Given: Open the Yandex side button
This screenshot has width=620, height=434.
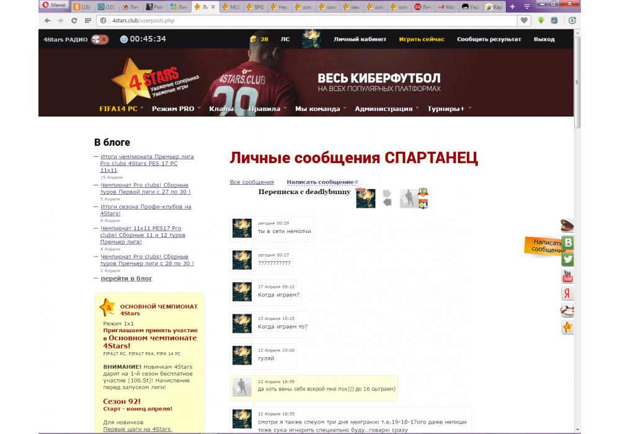Looking at the screenshot, I should 568,293.
